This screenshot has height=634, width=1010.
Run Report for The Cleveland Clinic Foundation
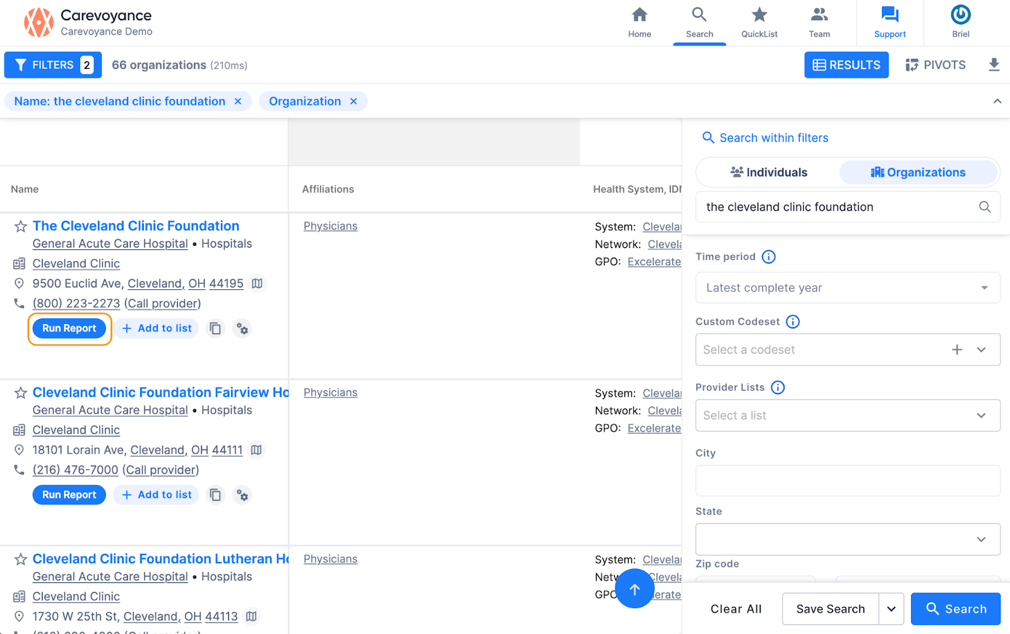click(69, 328)
